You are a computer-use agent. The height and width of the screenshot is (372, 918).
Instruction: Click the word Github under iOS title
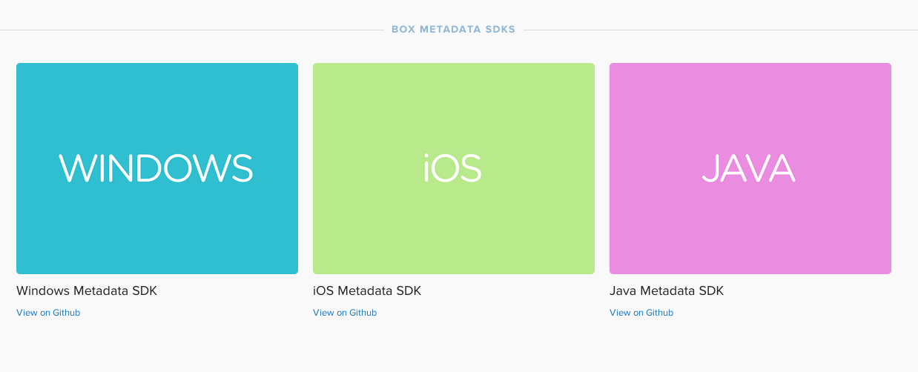[x=363, y=313]
